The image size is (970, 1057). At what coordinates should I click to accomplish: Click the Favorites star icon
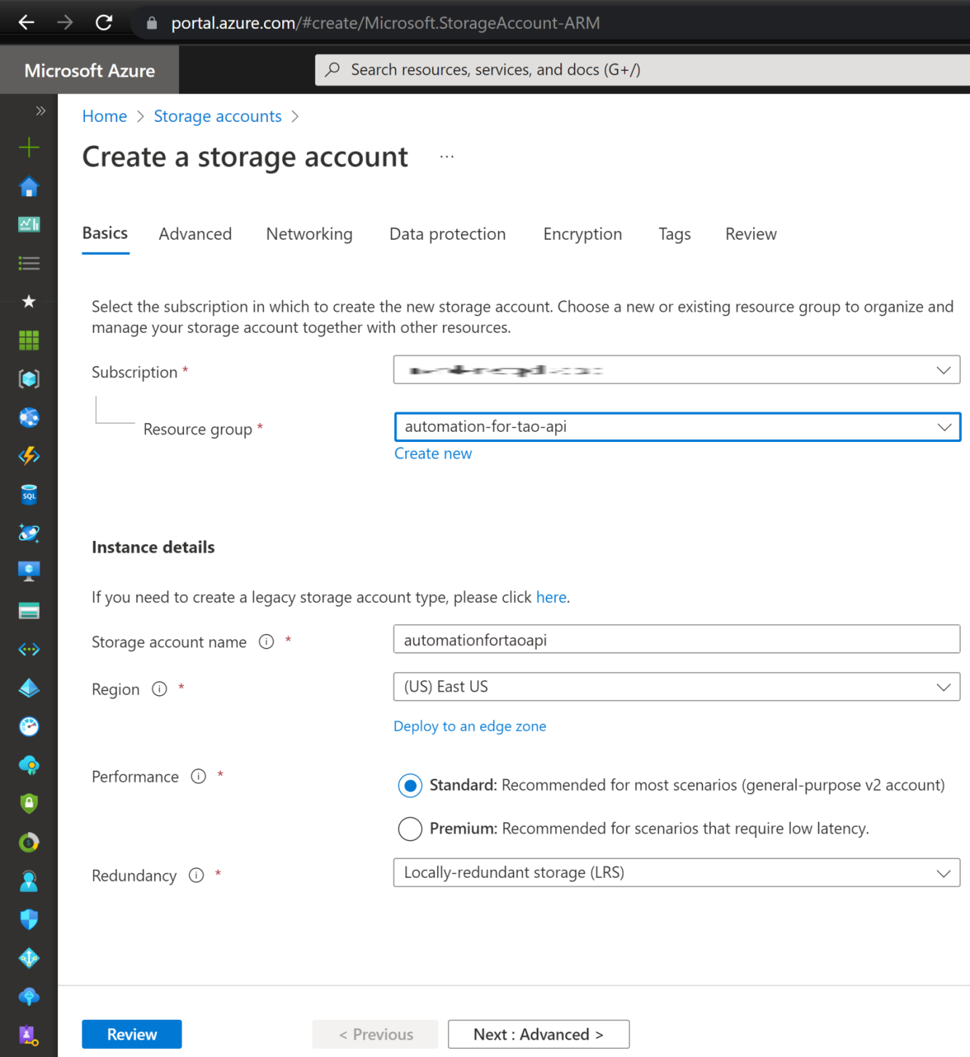point(29,301)
